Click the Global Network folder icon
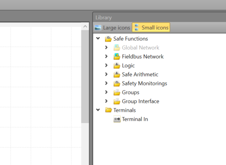Screen dimensions: 226x165 pos(117,47)
